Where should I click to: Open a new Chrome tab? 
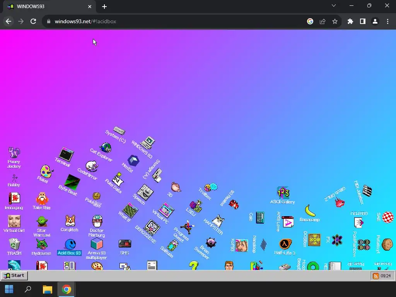pyautogui.click(x=104, y=7)
